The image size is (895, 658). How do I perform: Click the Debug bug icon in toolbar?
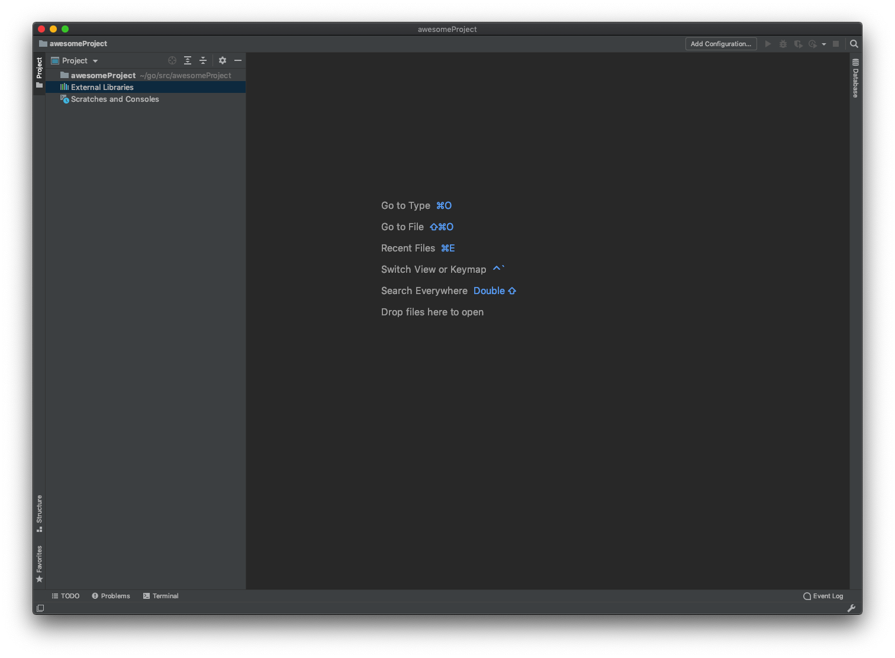783,44
